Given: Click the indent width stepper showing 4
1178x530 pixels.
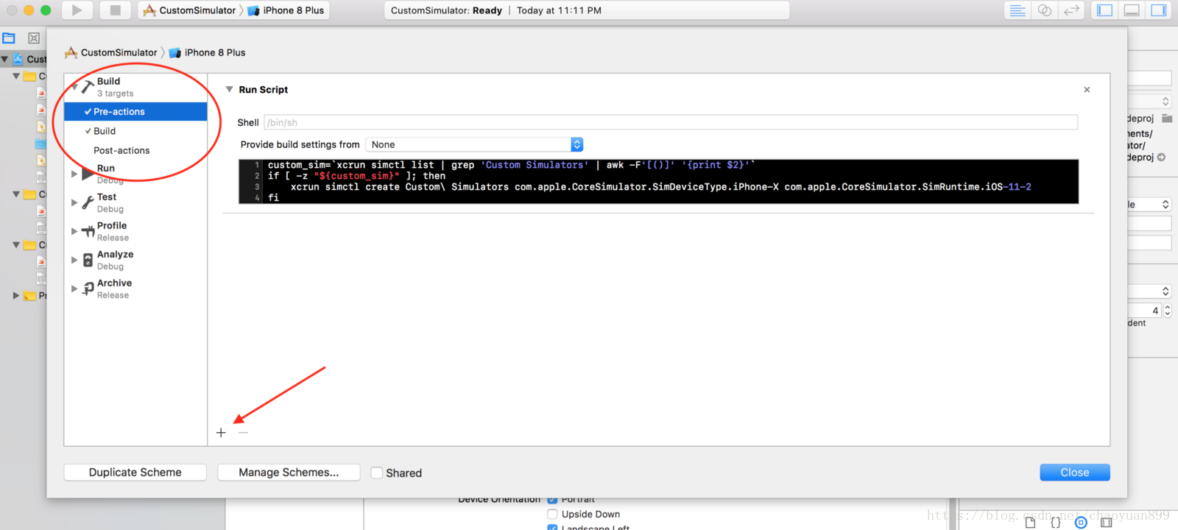Looking at the screenshot, I should [x=1167, y=311].
